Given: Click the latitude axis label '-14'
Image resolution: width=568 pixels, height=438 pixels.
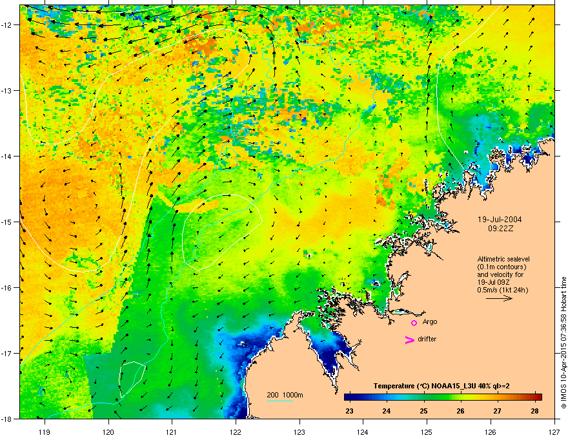Looking at the screenshot, I should point(6,157).
